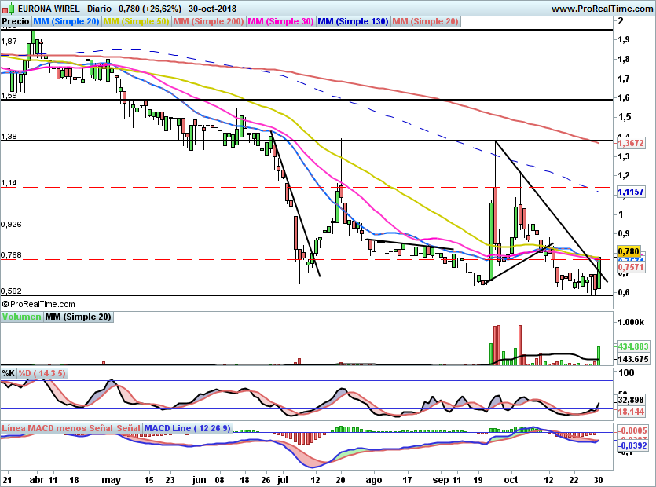Click the 1,1157 blue price tag
Viewport: 656px width, 487px height.
[x=631, y=192]
